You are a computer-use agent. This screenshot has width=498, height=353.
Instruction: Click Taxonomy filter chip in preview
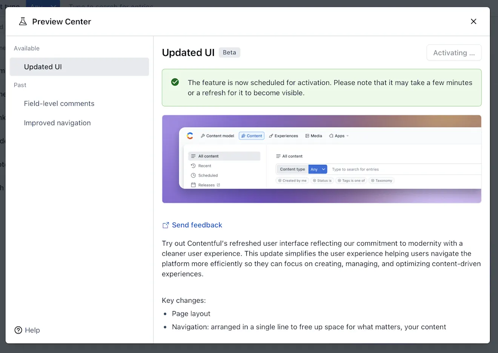pyautogui.click(x=381, y=180)
